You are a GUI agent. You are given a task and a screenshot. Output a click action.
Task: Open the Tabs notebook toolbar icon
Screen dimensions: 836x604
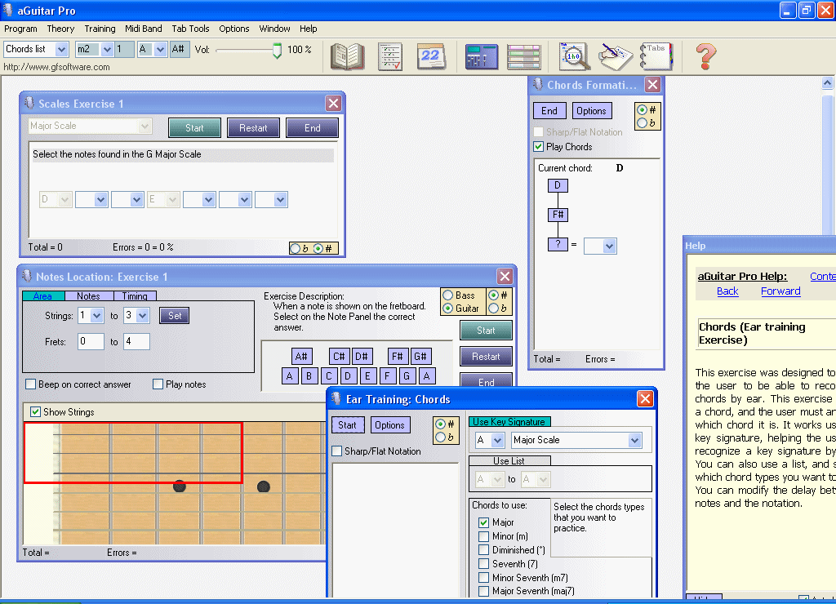[x=656, y=56]
